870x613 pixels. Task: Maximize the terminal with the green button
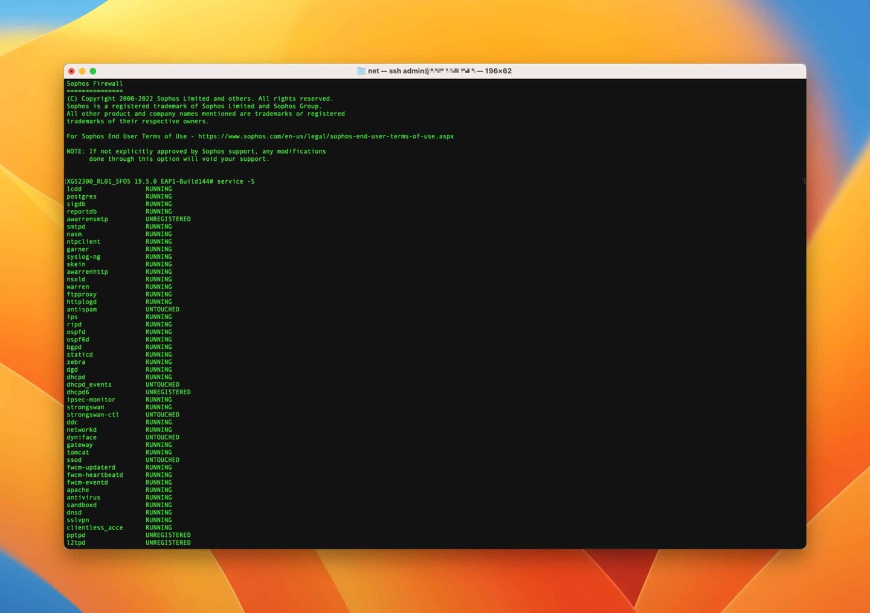click(x=93, y=71)
